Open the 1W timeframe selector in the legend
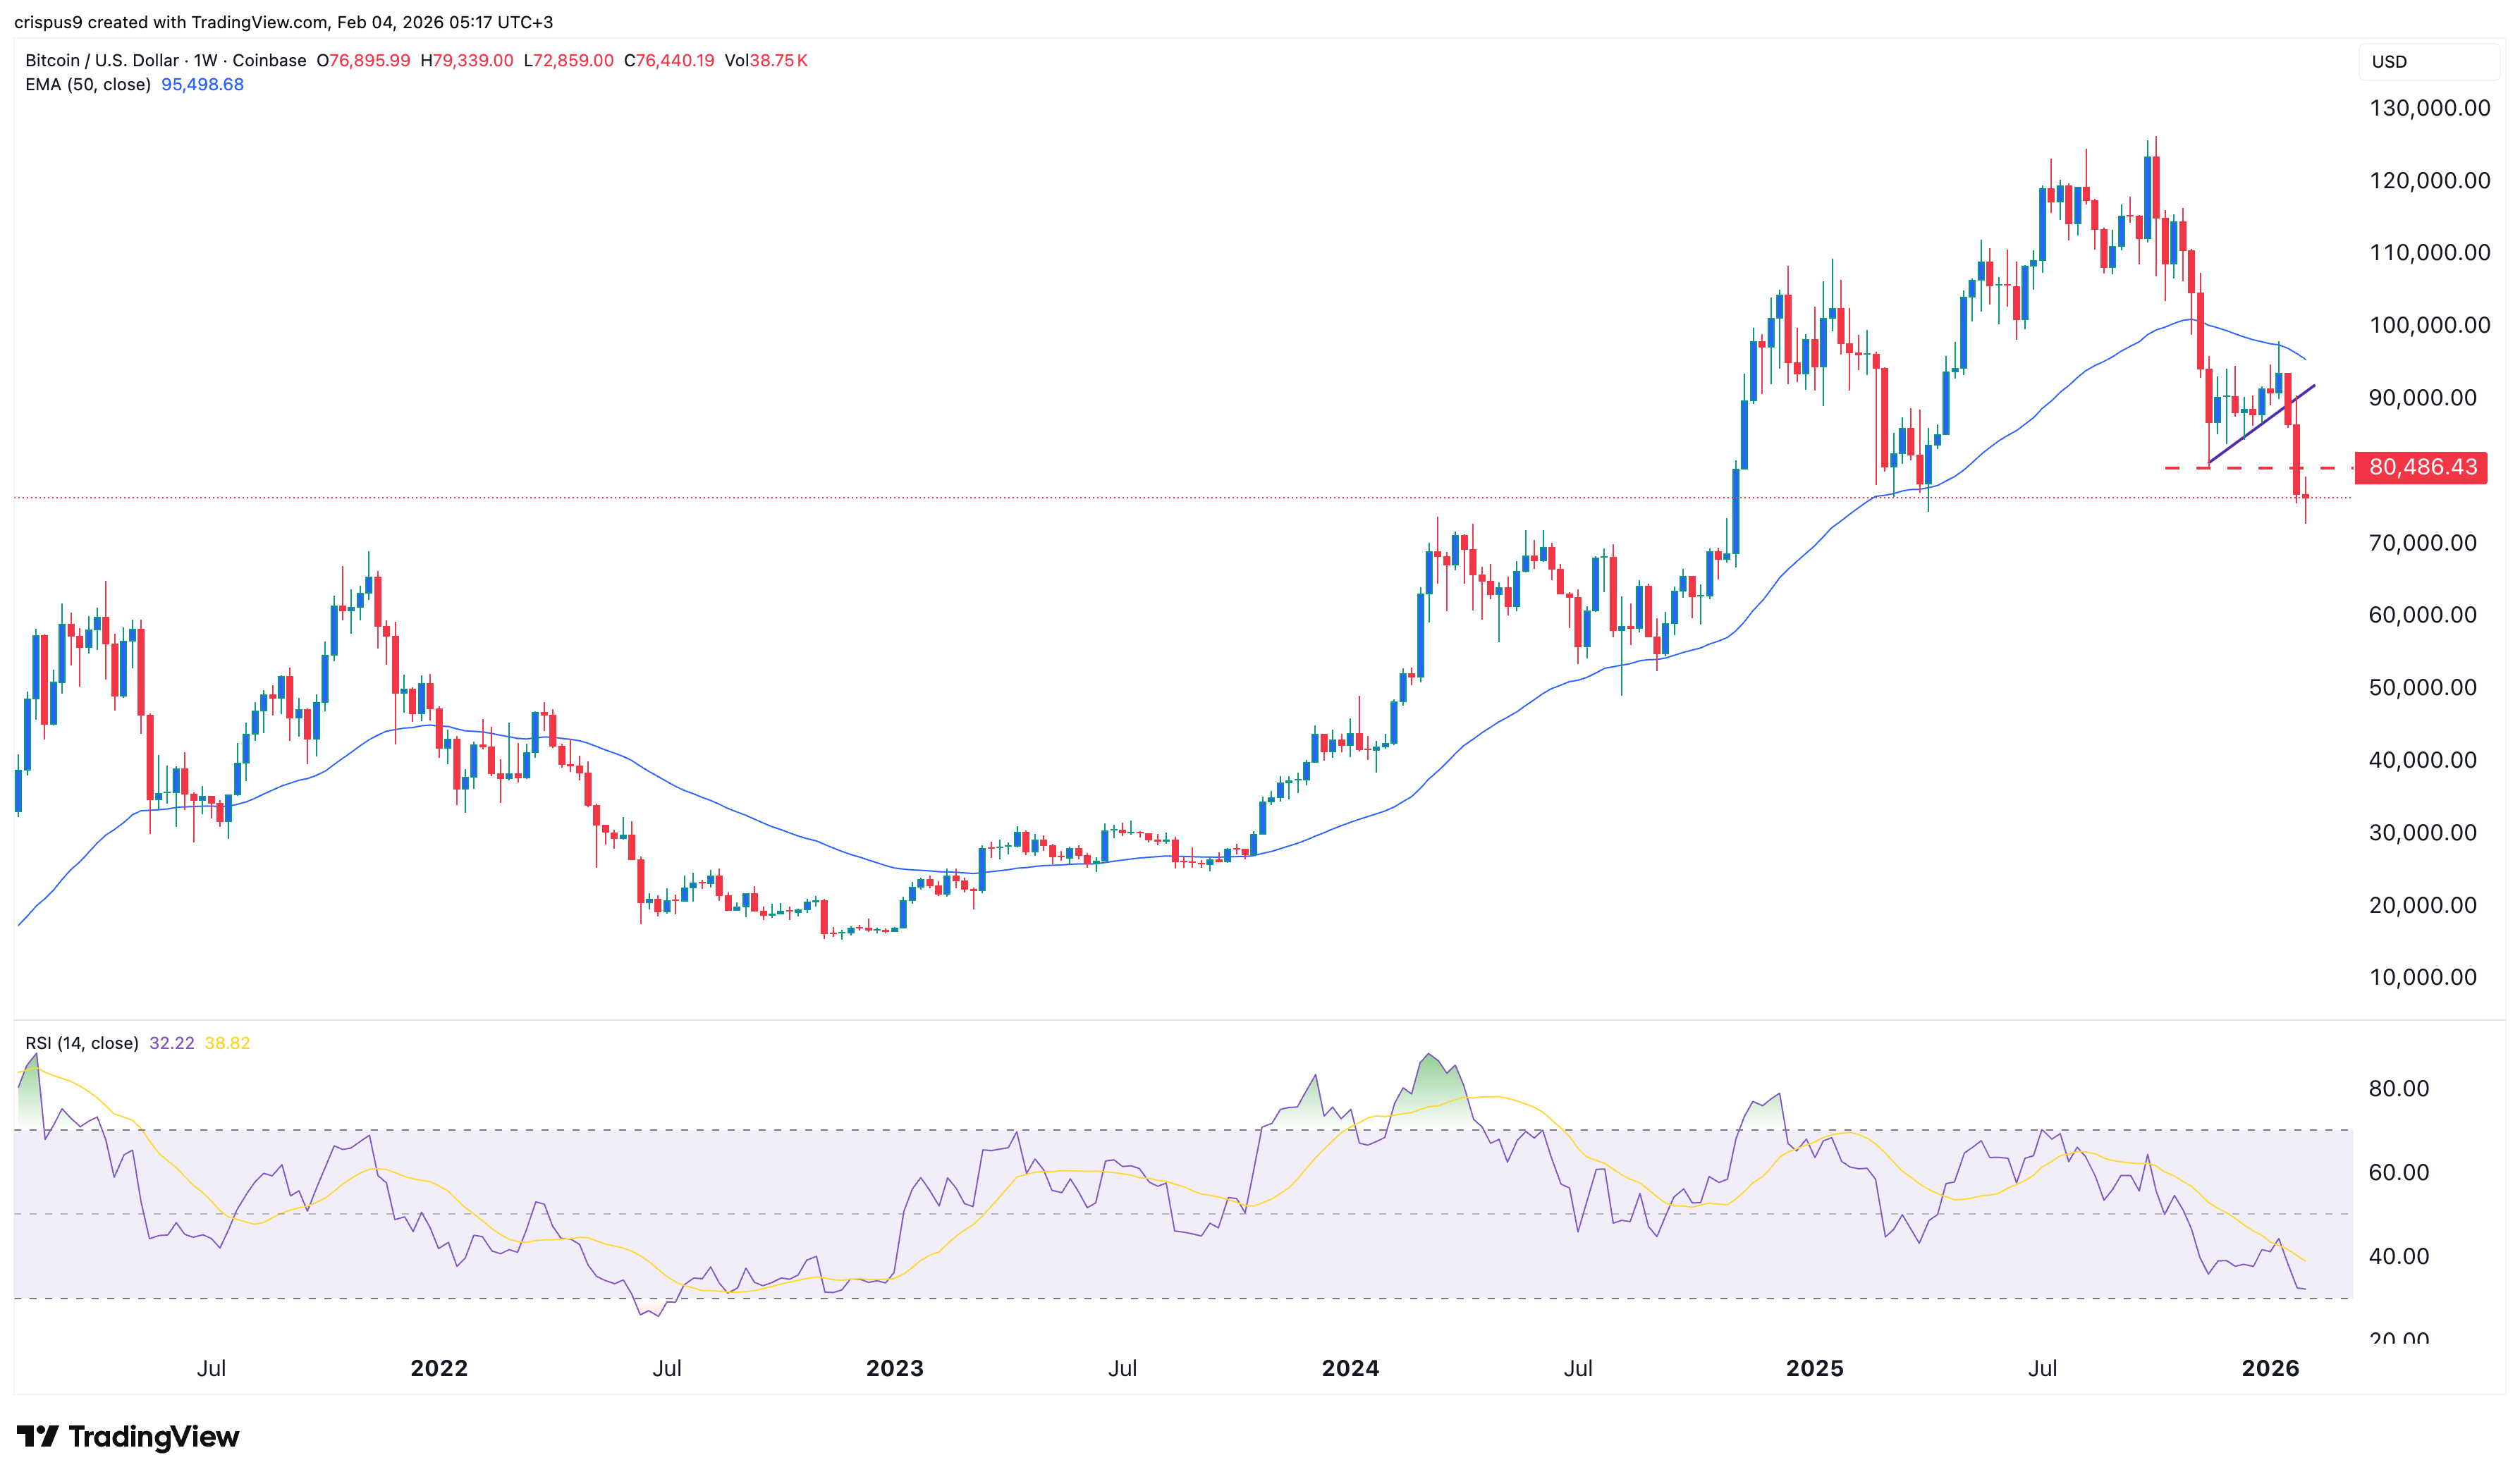Screen dimensions: 2520x1479 pyautogui.click(x=206, y=60)
